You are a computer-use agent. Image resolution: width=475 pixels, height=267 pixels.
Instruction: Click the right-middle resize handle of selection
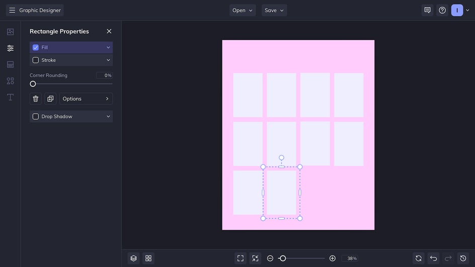[300, 193]
